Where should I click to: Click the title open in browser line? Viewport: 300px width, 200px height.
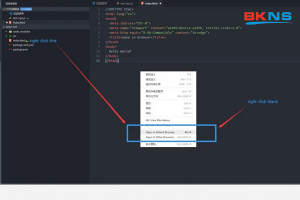pyautogui.click(x=137, y=37)
